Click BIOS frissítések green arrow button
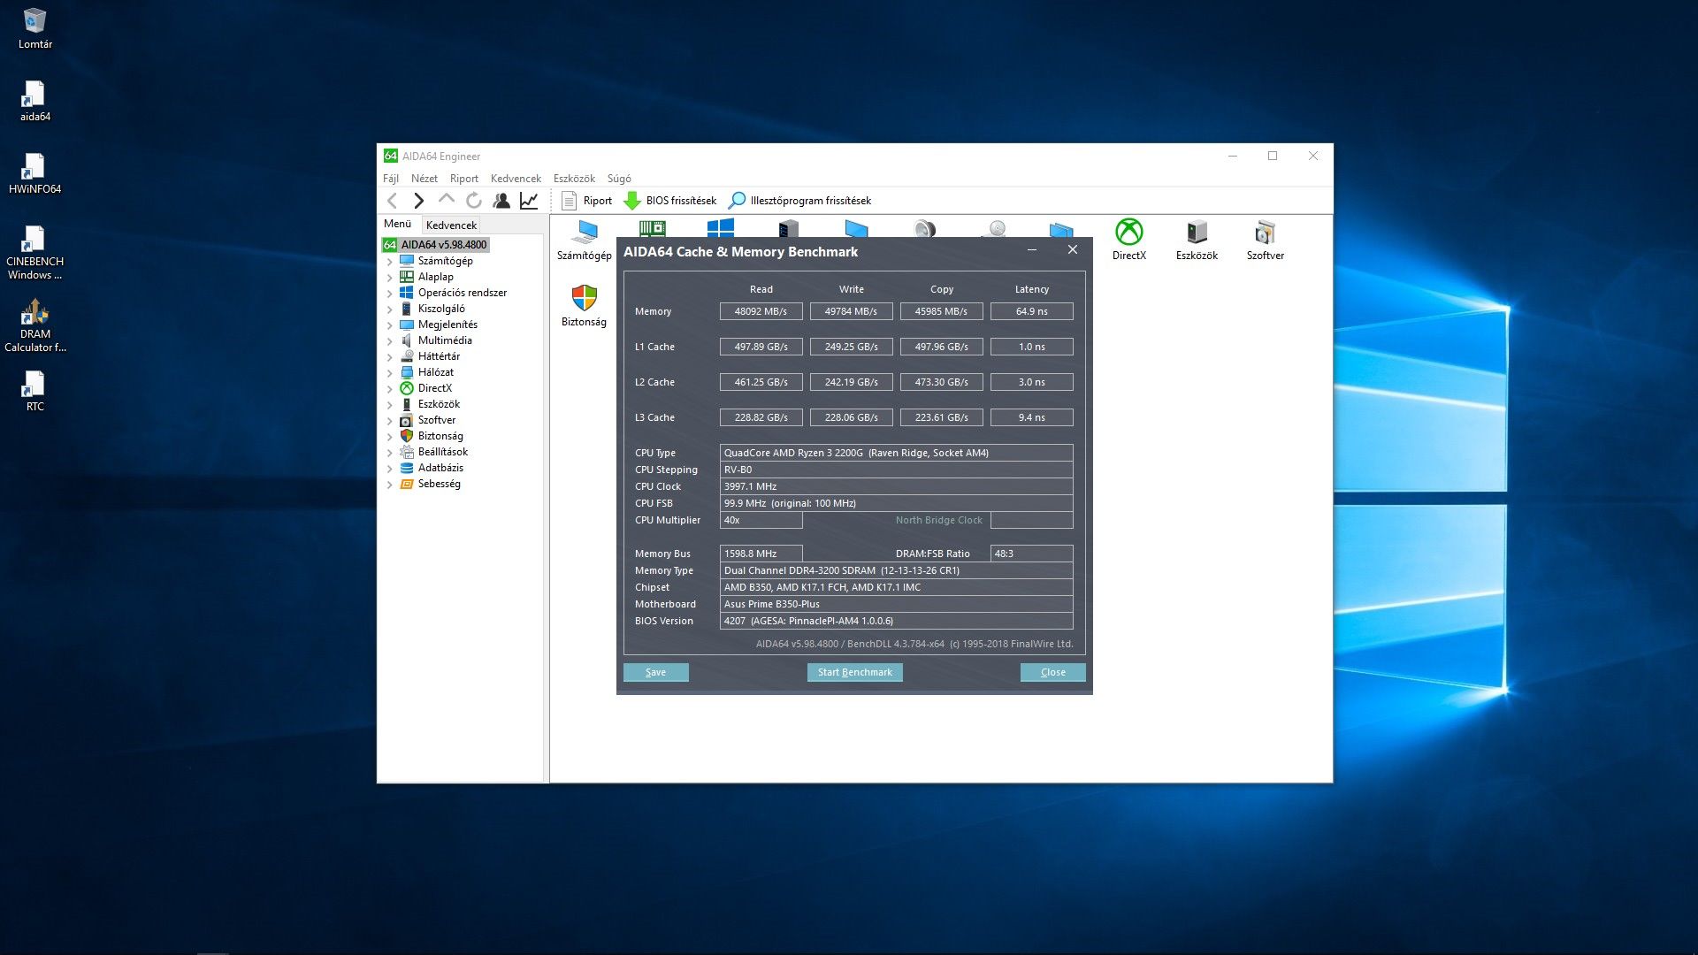This screenshot has height=955, width=1698. [670, 201]
